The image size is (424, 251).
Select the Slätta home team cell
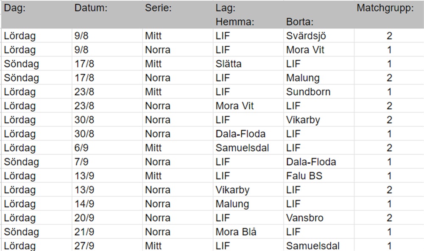coord(248,64)
